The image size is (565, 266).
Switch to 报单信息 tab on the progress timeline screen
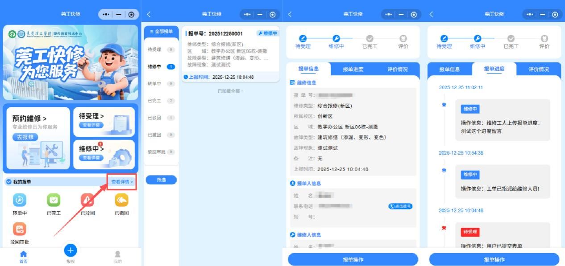pyautogui.click(x=449, y=69)
